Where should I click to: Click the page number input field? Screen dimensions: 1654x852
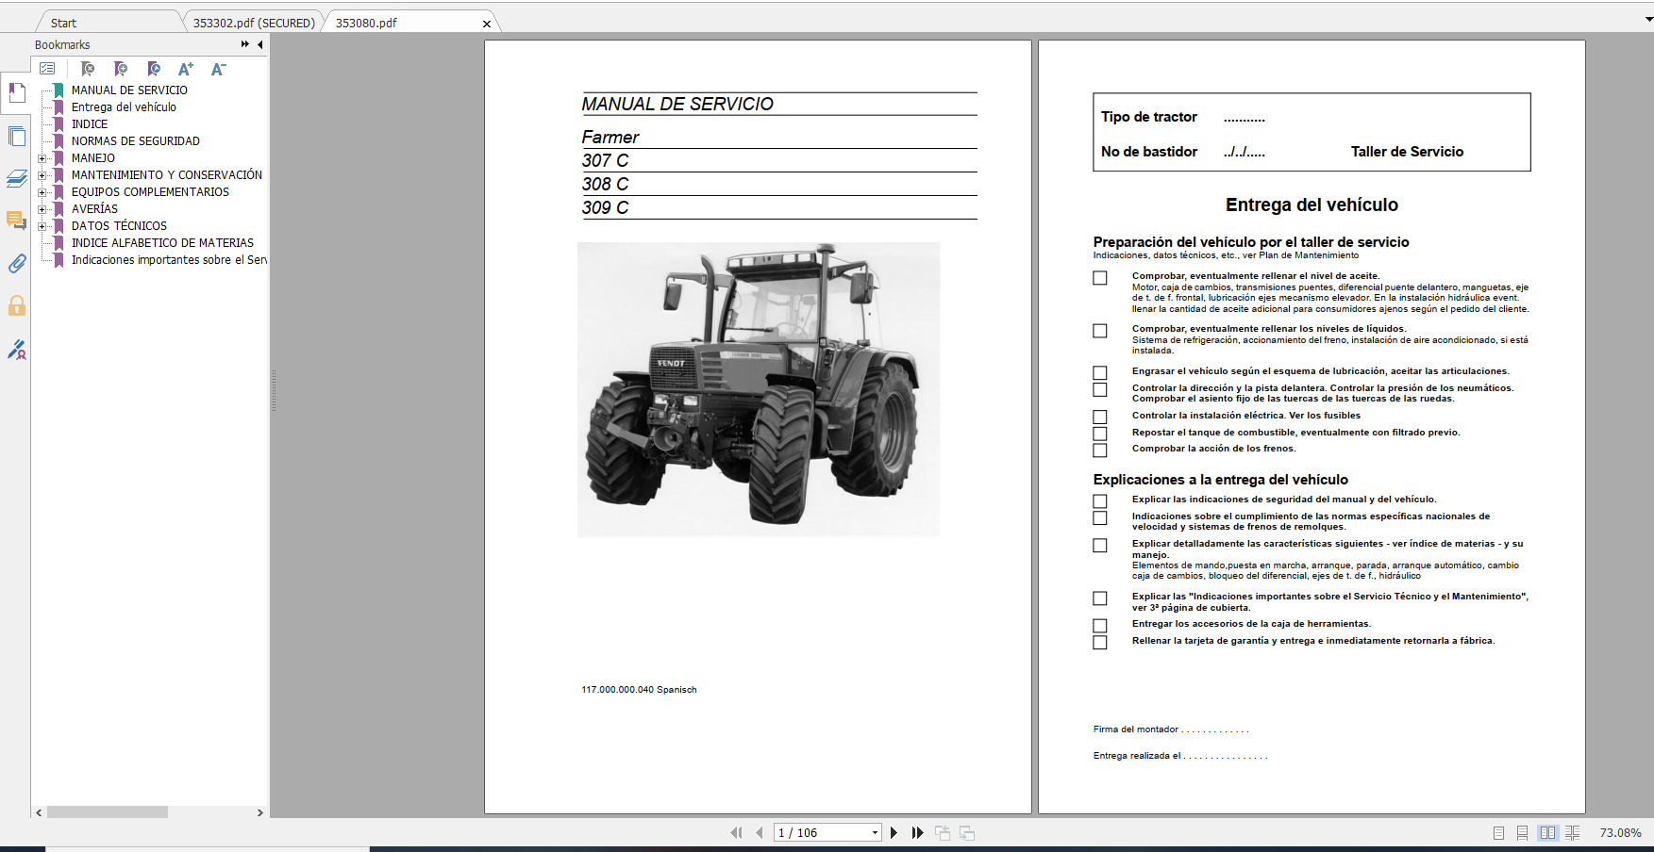coord(821,832)
